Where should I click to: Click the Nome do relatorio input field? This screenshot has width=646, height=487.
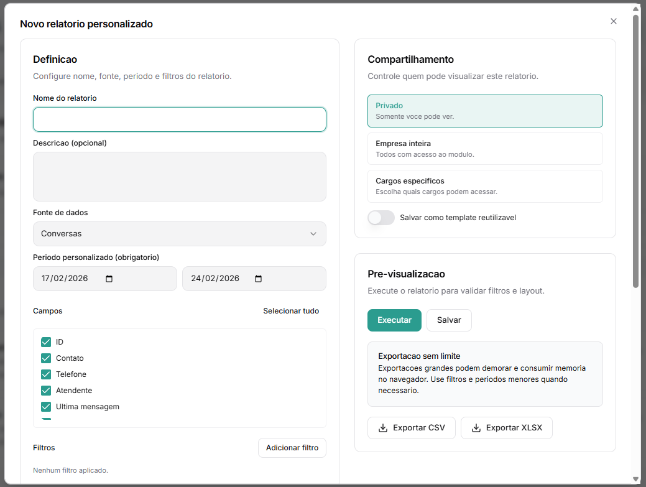pyautogui.click(x=180, y=119)
